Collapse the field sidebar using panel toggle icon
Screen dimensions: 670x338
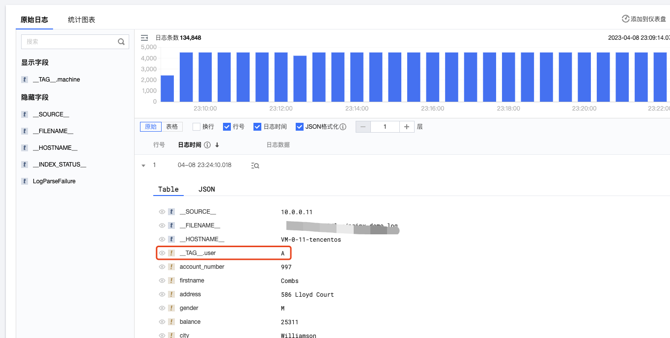coord(144,38)
